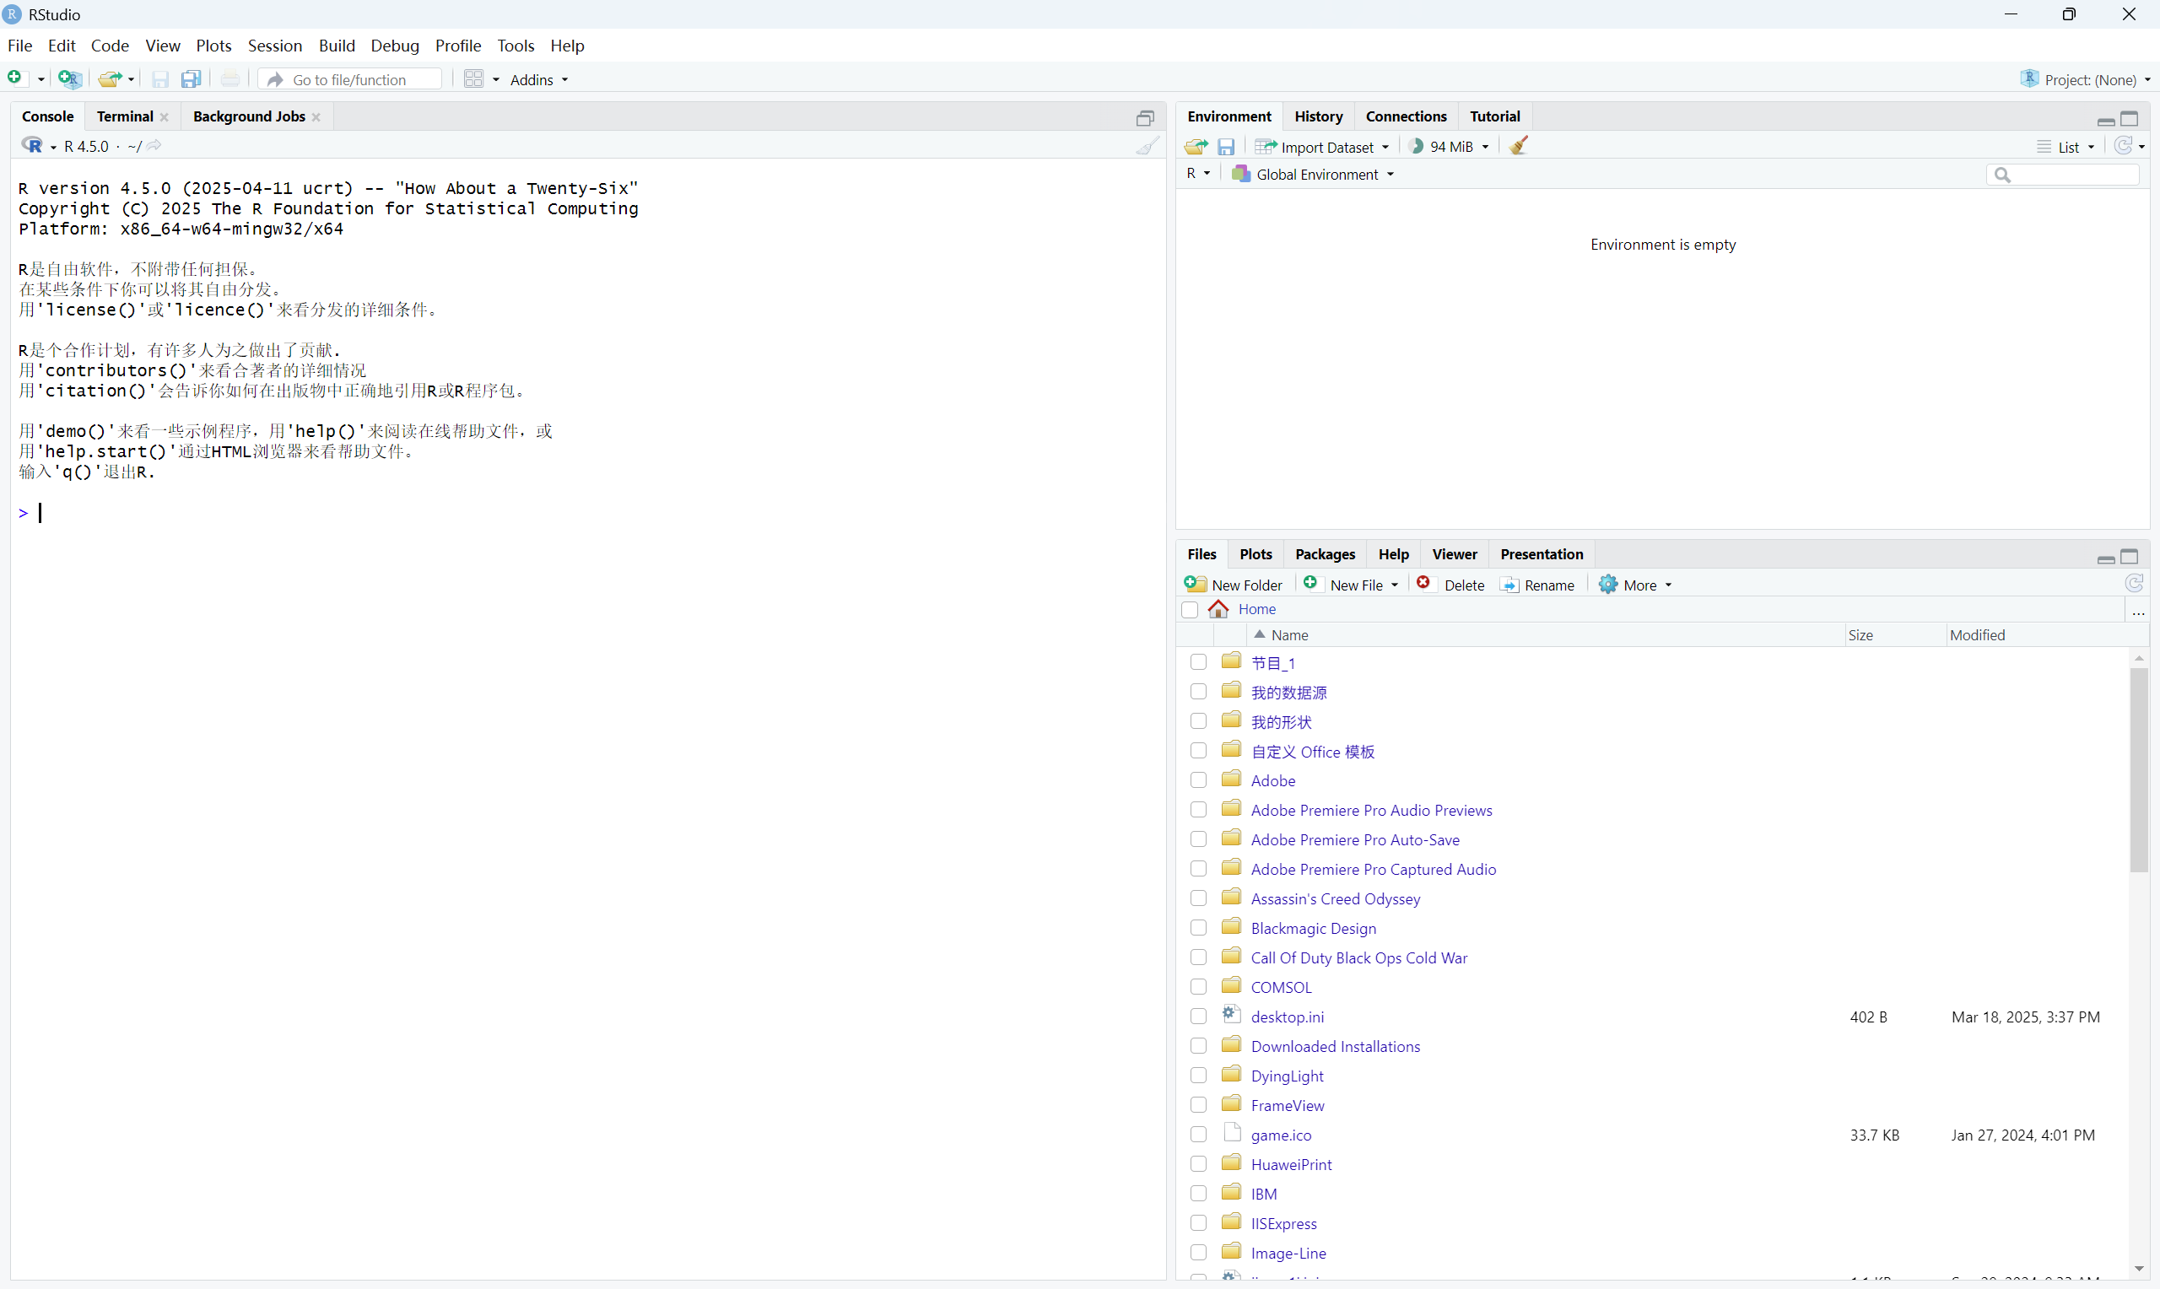Open the Project: (None) dropdown
Viewport: 2160px width, 1289px height.
coord(2087,79)
